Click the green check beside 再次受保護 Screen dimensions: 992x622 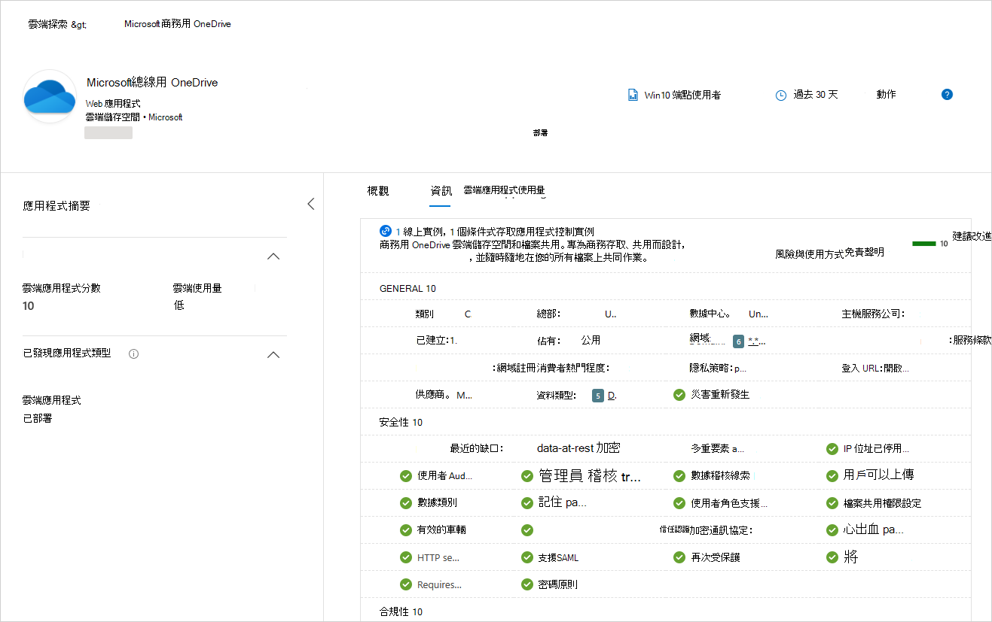[x=679, y=557]
